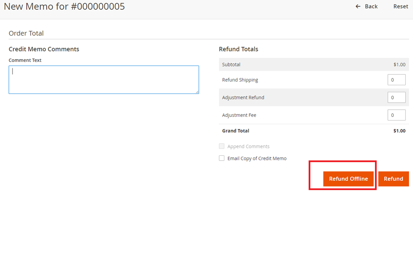Enable Email Copy of Credit Memo checkbox
The image size is (413, 275).
pos(222,158)
